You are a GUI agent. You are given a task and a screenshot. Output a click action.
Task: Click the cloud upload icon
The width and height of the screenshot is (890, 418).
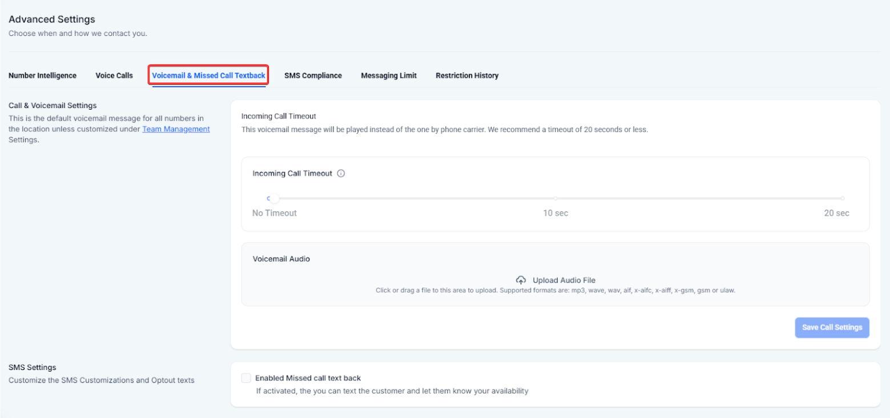click(521, 280)
